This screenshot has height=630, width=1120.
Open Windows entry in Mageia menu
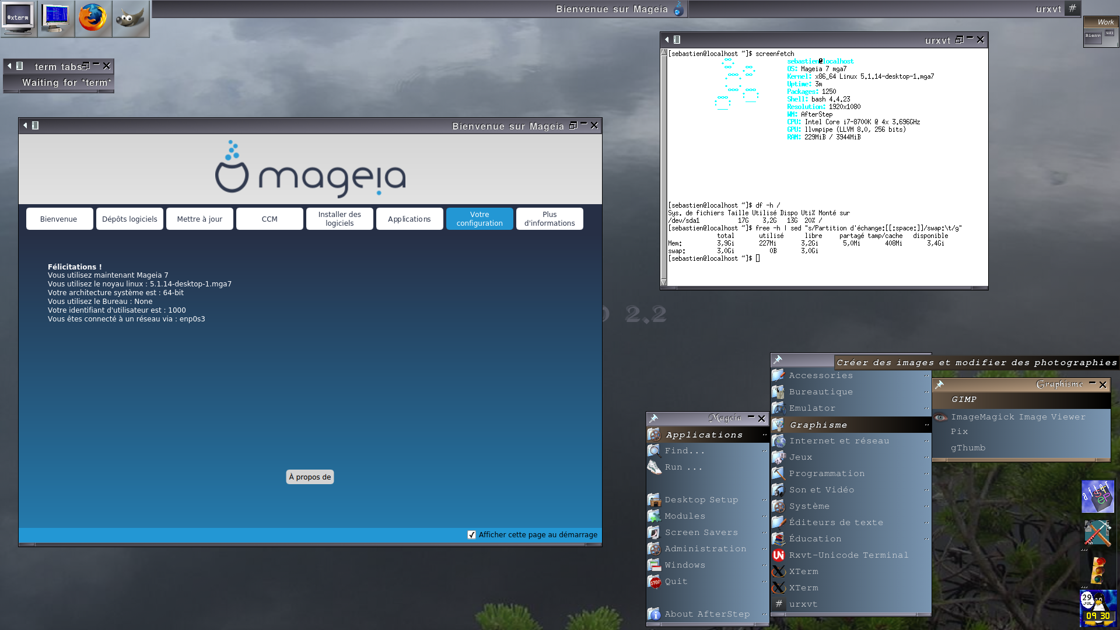(708, 565)
